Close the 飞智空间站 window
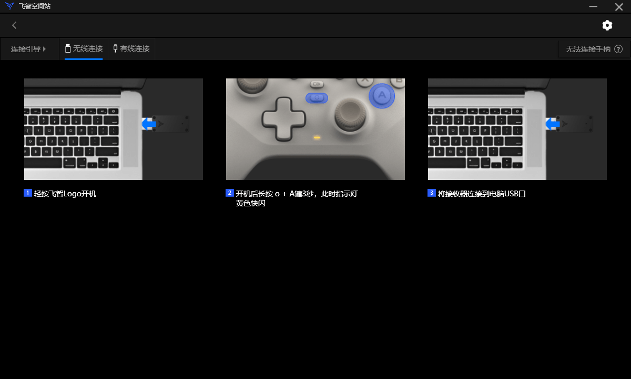Screen dimensions: 631x379 point(619,6)
